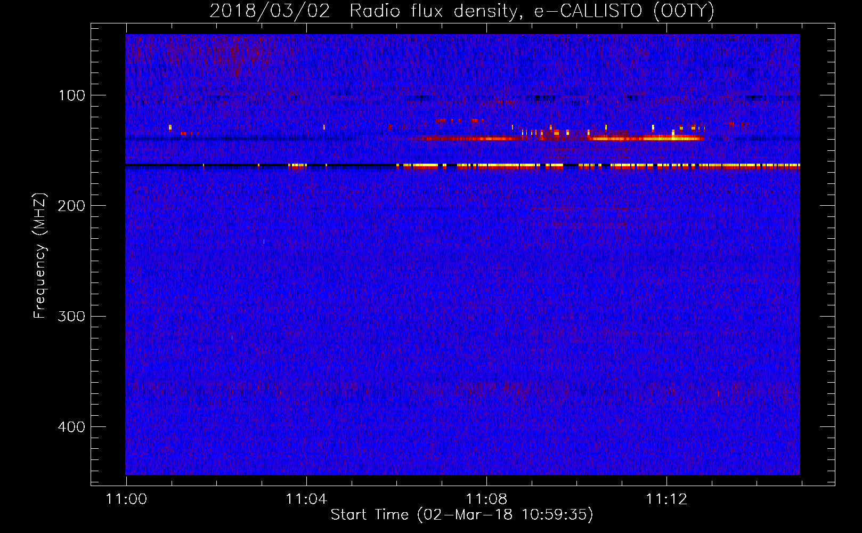Click the '300' frequency tick label

(x=71, y=316)
